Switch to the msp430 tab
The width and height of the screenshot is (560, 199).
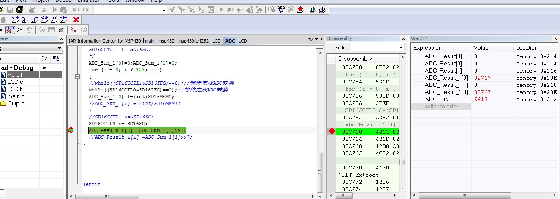tap(166, 41)
